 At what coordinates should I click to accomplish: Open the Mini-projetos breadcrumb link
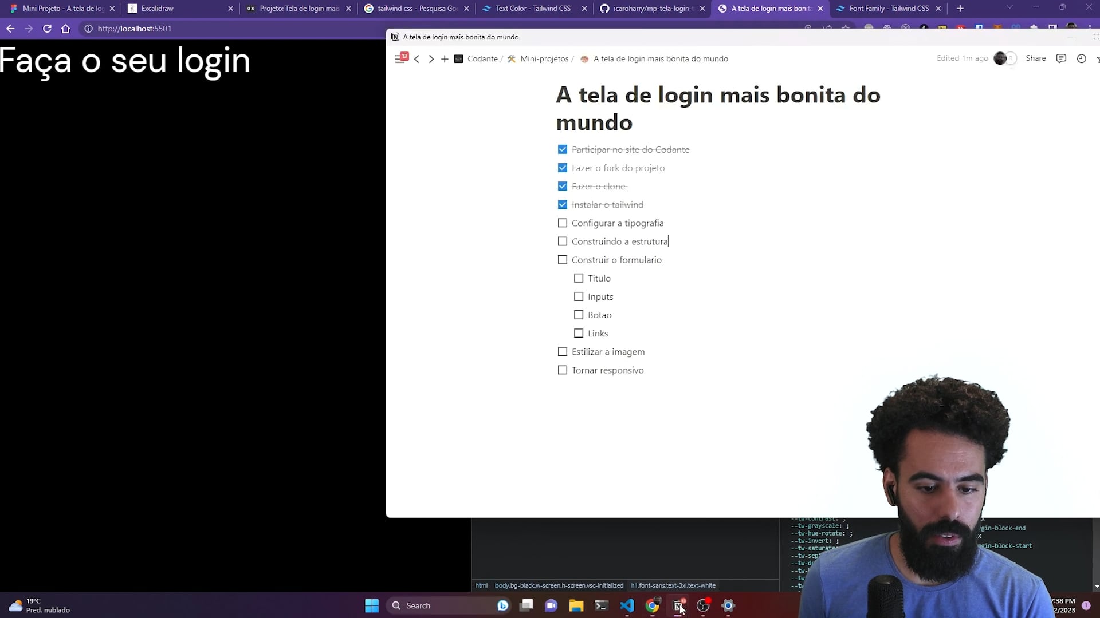click(x=544, y=59)
